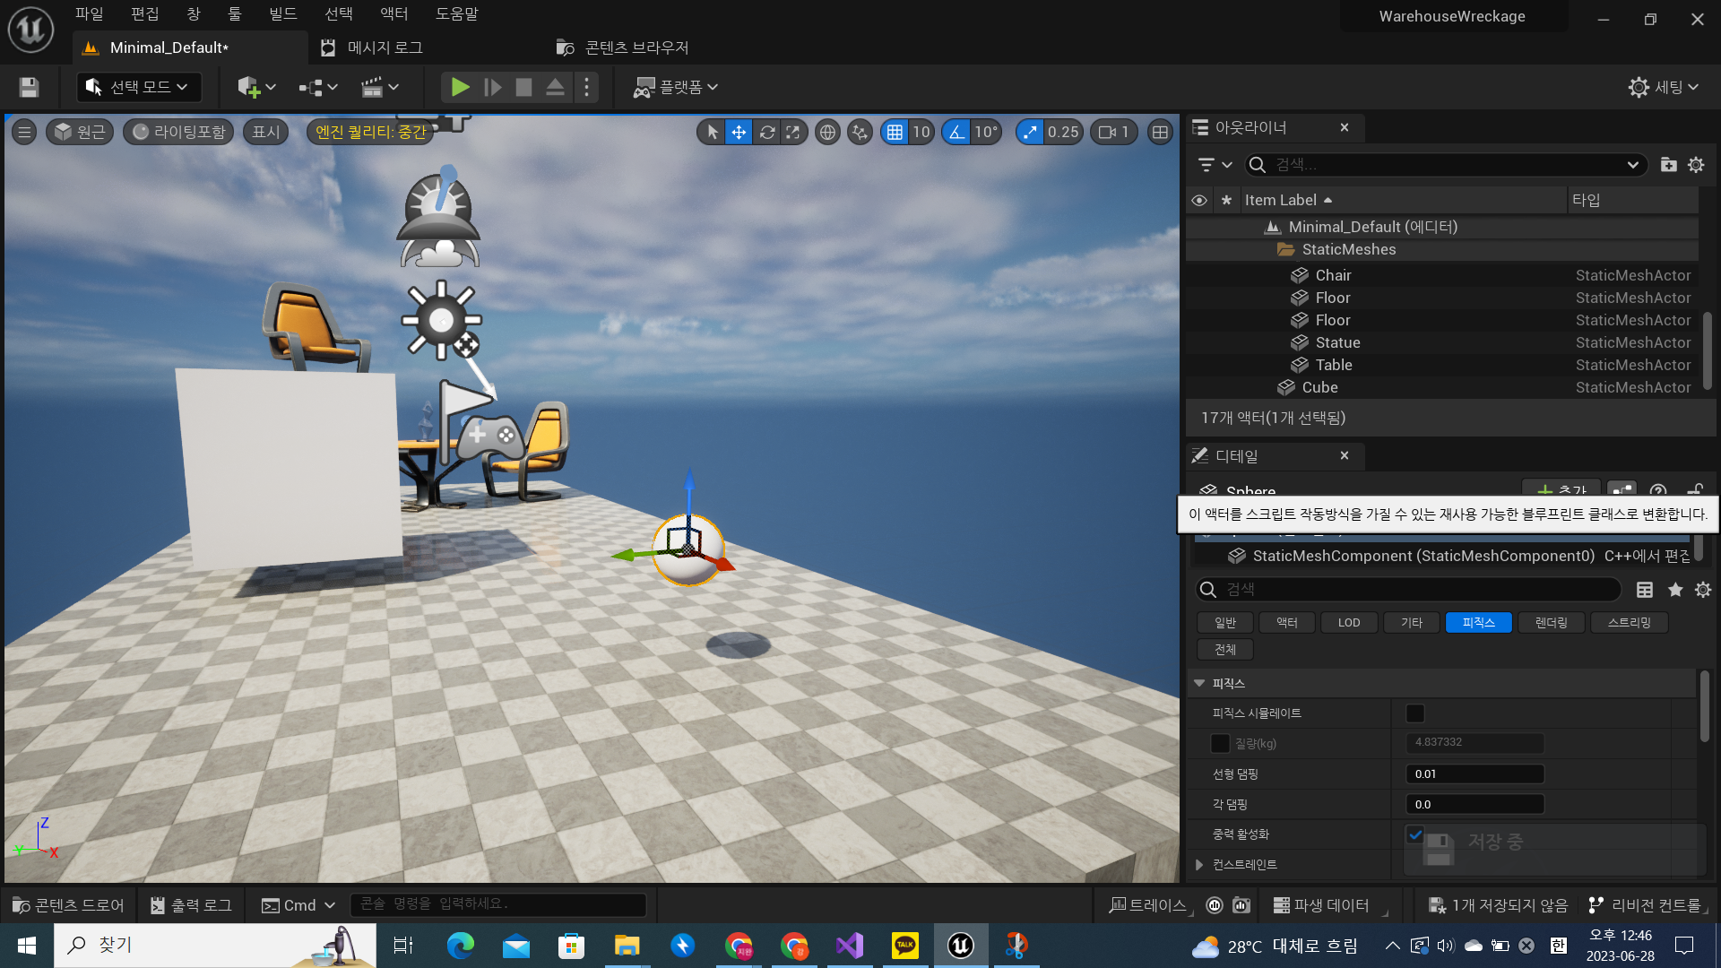Toggle grid snapping icon
Viewport: 1721px width, 968px height.
895,133
